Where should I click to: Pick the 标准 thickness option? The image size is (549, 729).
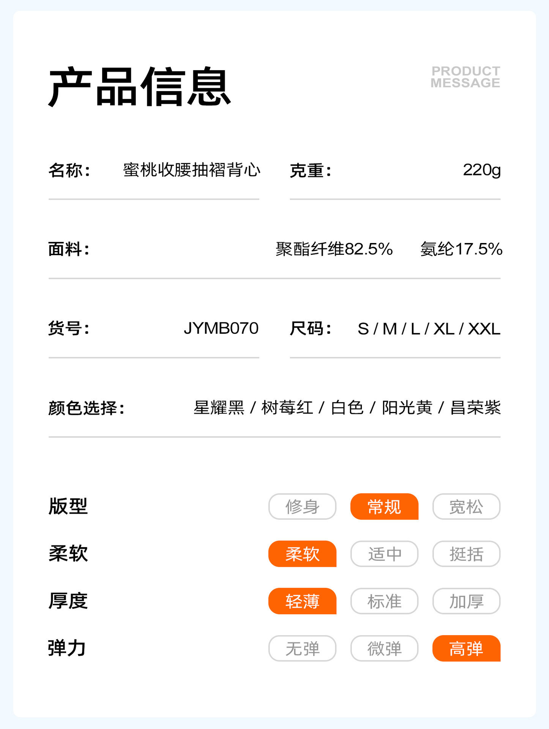pyautogui.click(x=384, y=601)
